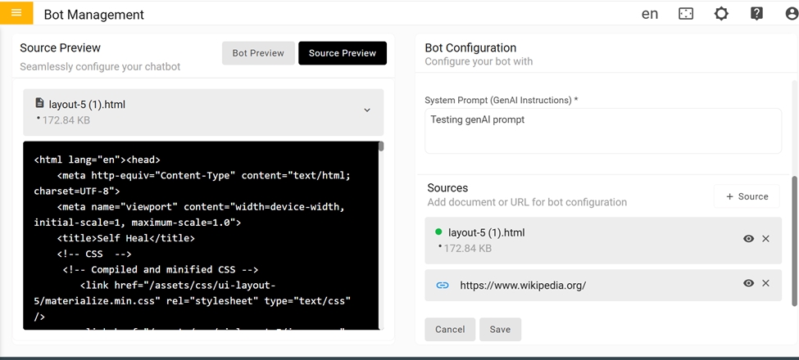
Task: Click the link icon next to wikipedia URL
Action: 443,286
